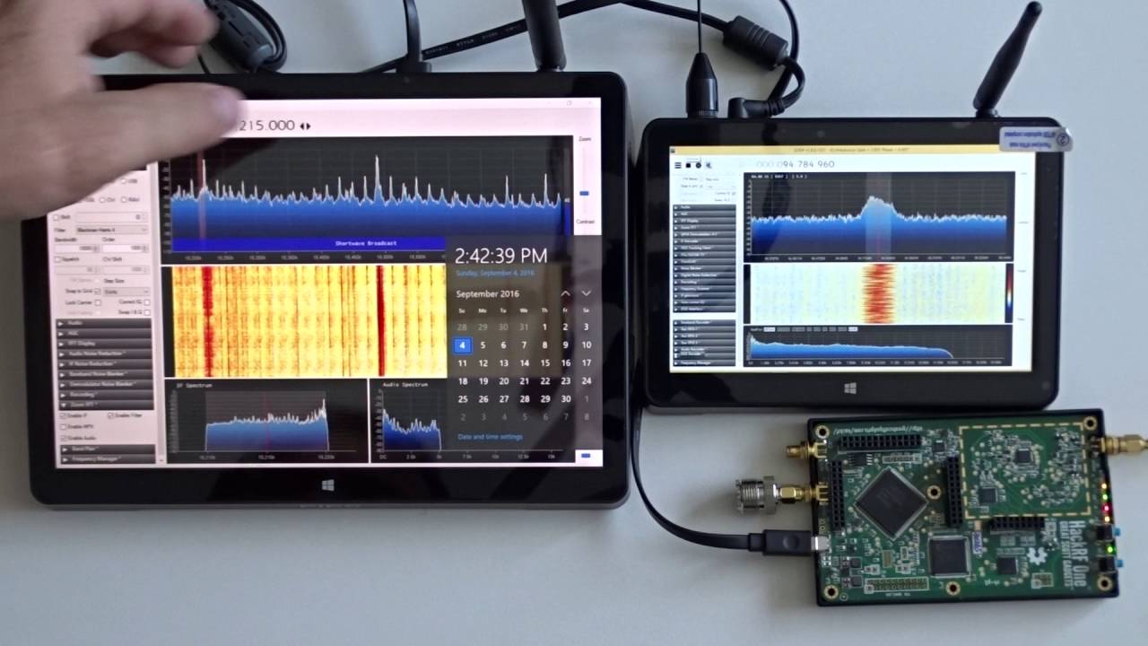Open hamburger menu on right tablet SDR window
The image size is (1148, 646).
click(678, 165)
